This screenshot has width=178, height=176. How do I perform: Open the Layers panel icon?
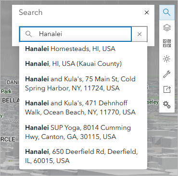point(167,28)
